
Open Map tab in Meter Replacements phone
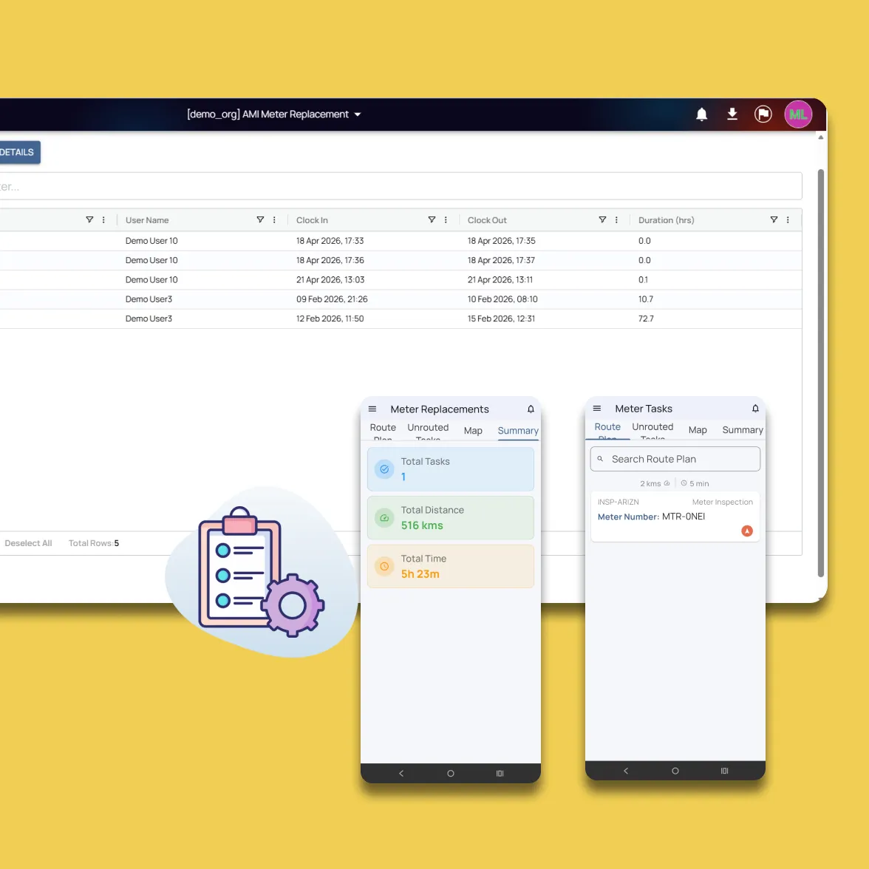(x=473, y=431)
